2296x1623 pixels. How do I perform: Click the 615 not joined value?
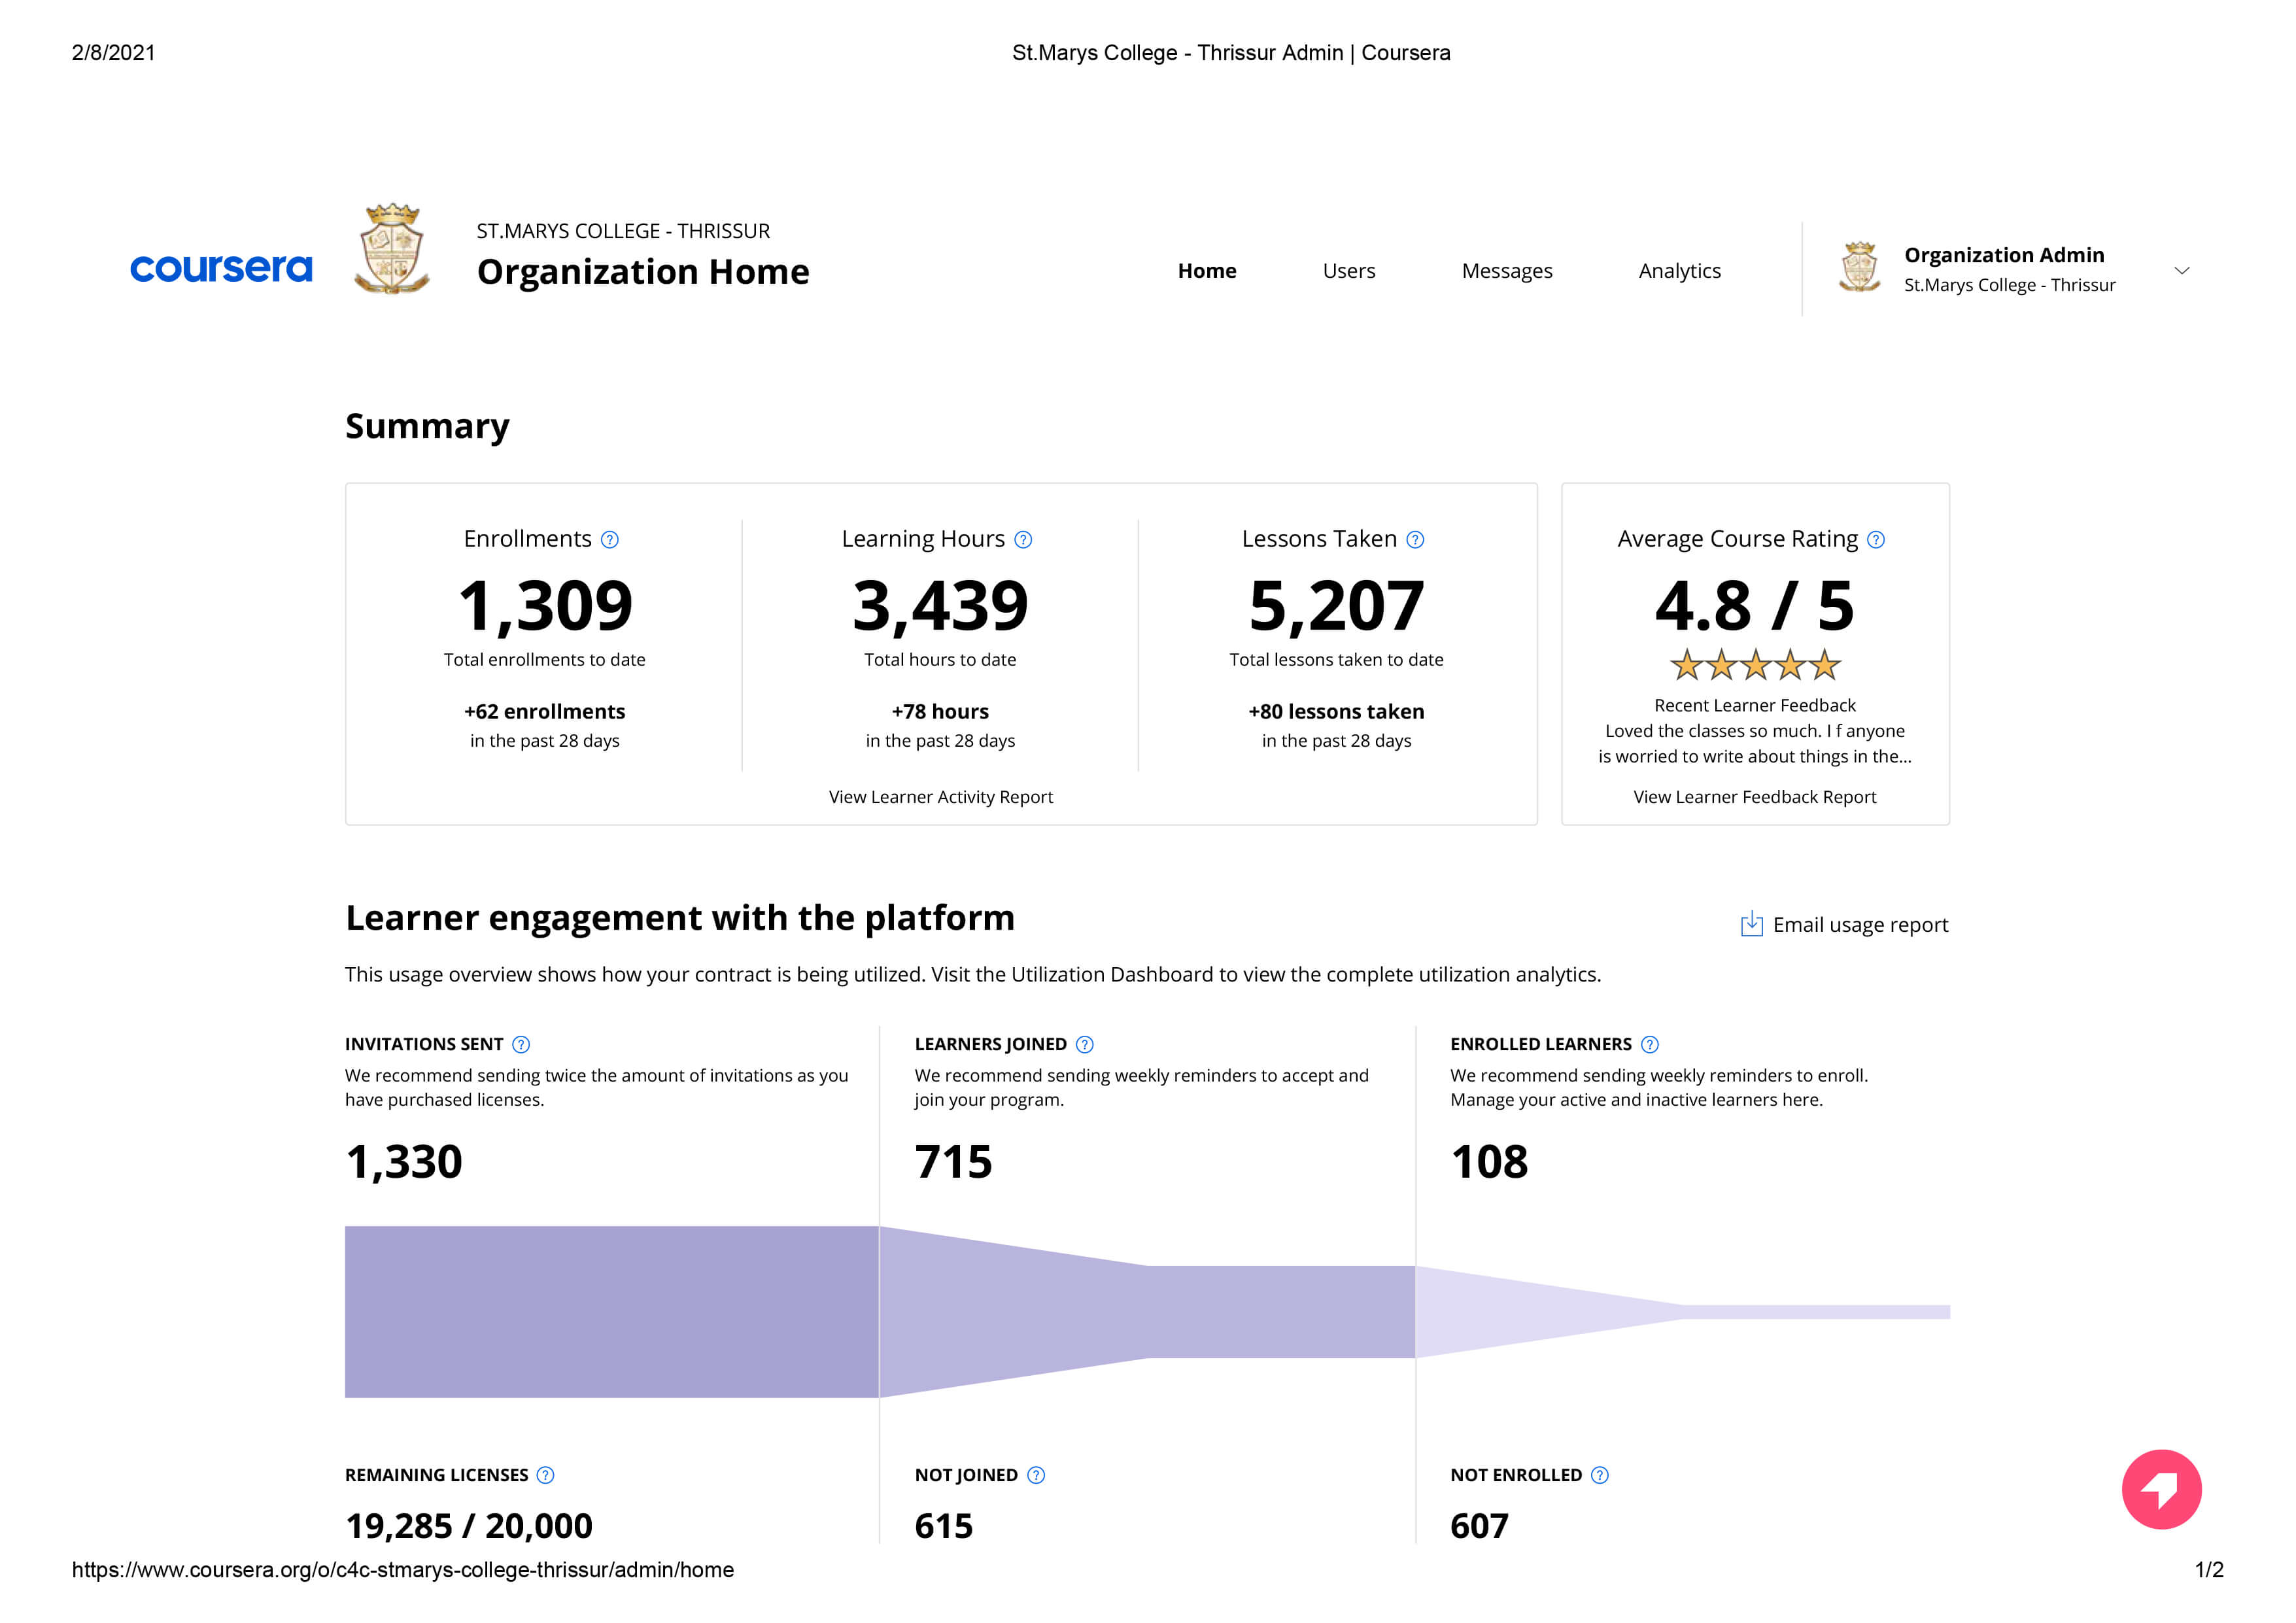[943, 1526]
